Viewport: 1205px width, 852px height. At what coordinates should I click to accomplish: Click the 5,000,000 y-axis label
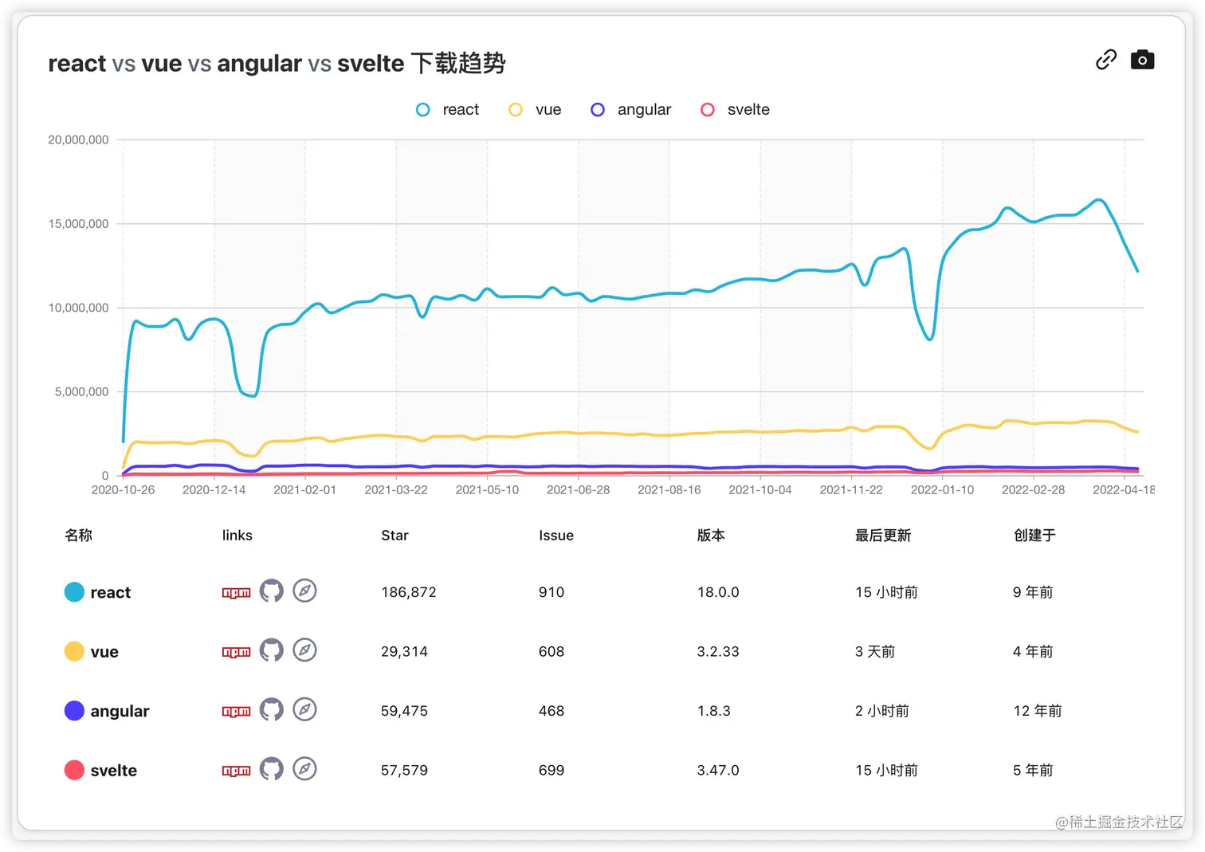pos(81,392)
